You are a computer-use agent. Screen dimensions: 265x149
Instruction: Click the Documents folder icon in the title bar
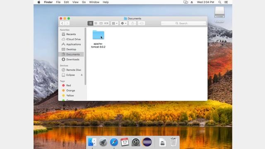click(125, 18)
